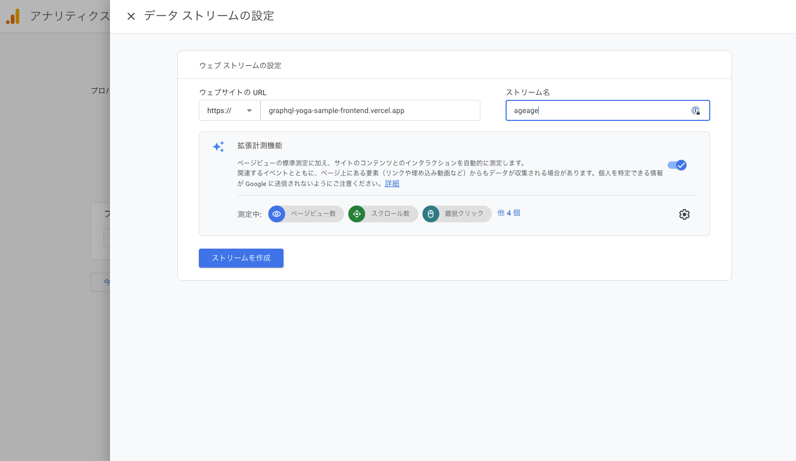Open the https:// protocol dropdown
This screenshot has height=461, width=796.
point(229,110)
